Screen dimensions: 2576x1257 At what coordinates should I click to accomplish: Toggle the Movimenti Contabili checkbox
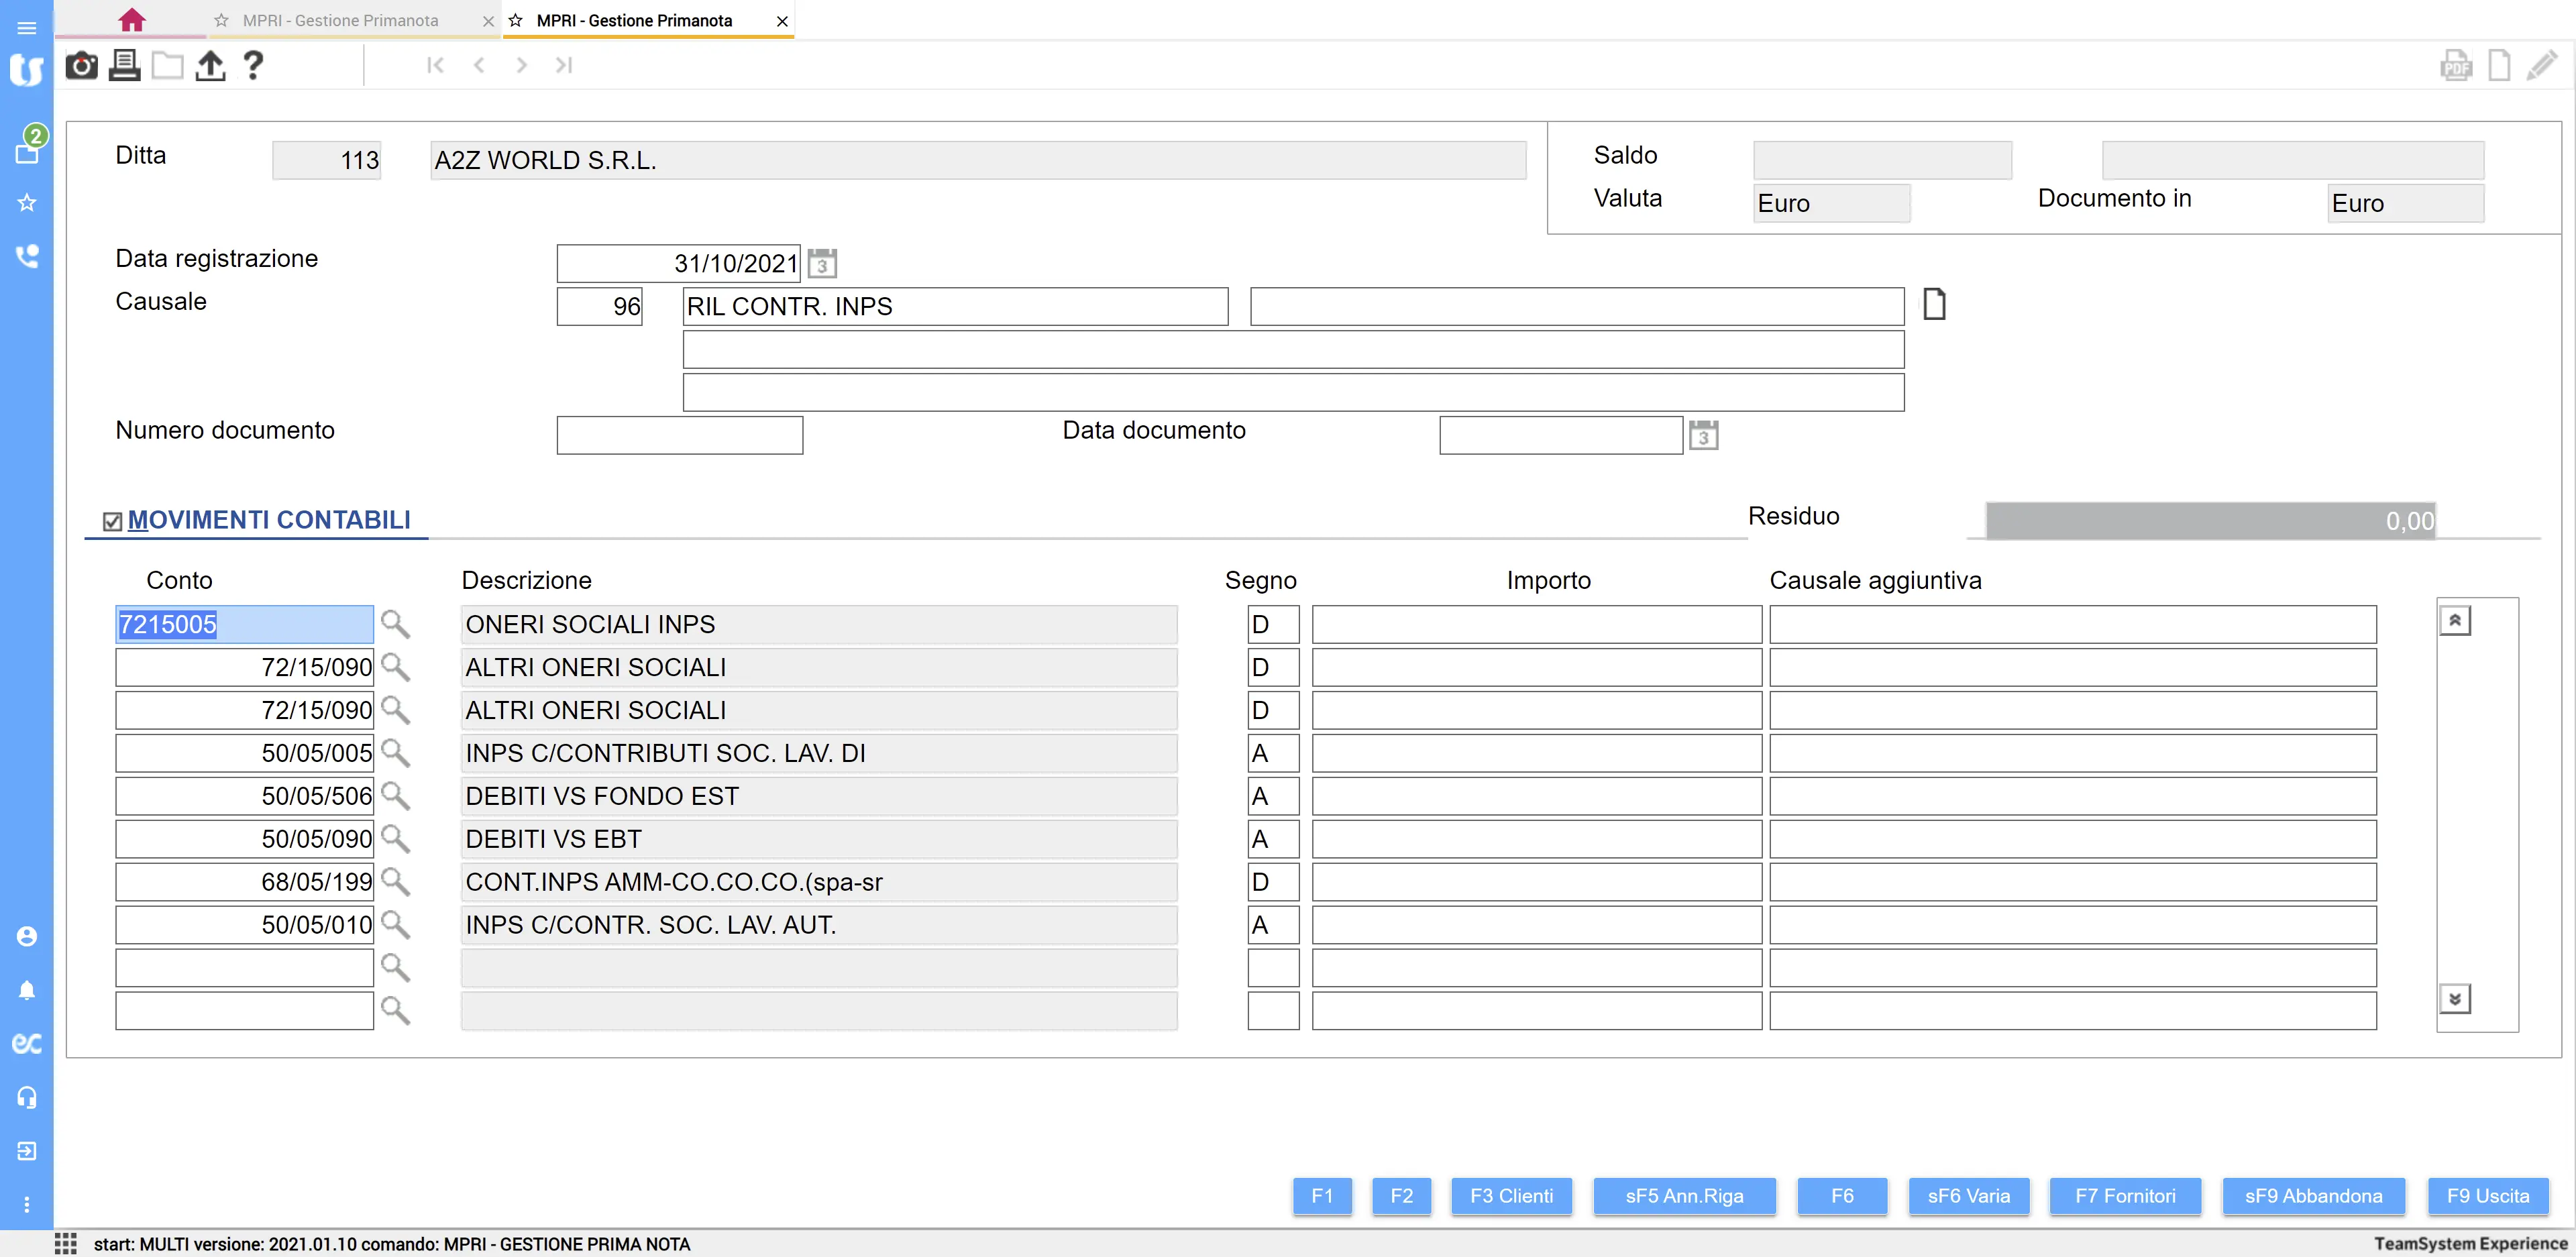(113, 521)
